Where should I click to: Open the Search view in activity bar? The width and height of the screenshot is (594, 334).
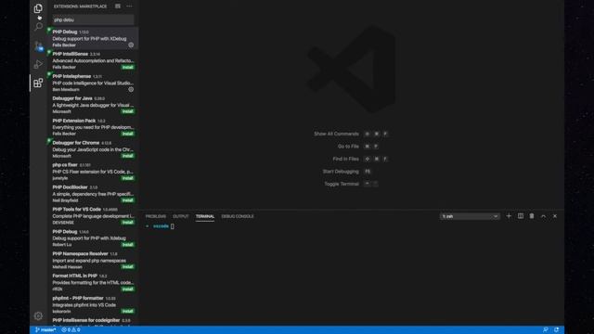click(x=38, y=27)
